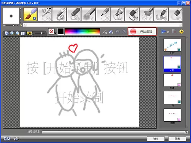Click the redo arrow button
Viewport: 191px width, 143px height.
pos(124,32)
